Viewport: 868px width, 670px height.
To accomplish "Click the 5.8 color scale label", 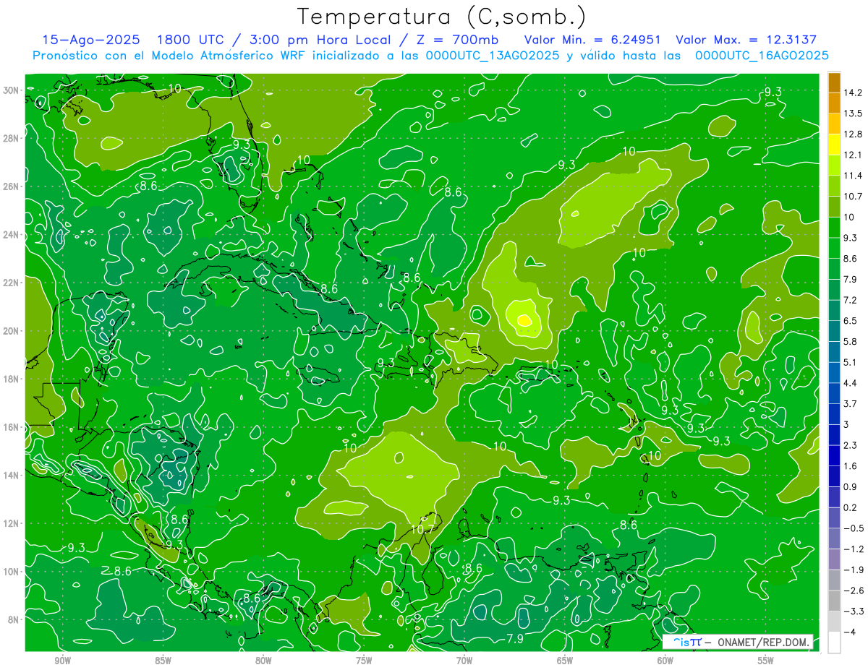I will (x=852, y=341).
